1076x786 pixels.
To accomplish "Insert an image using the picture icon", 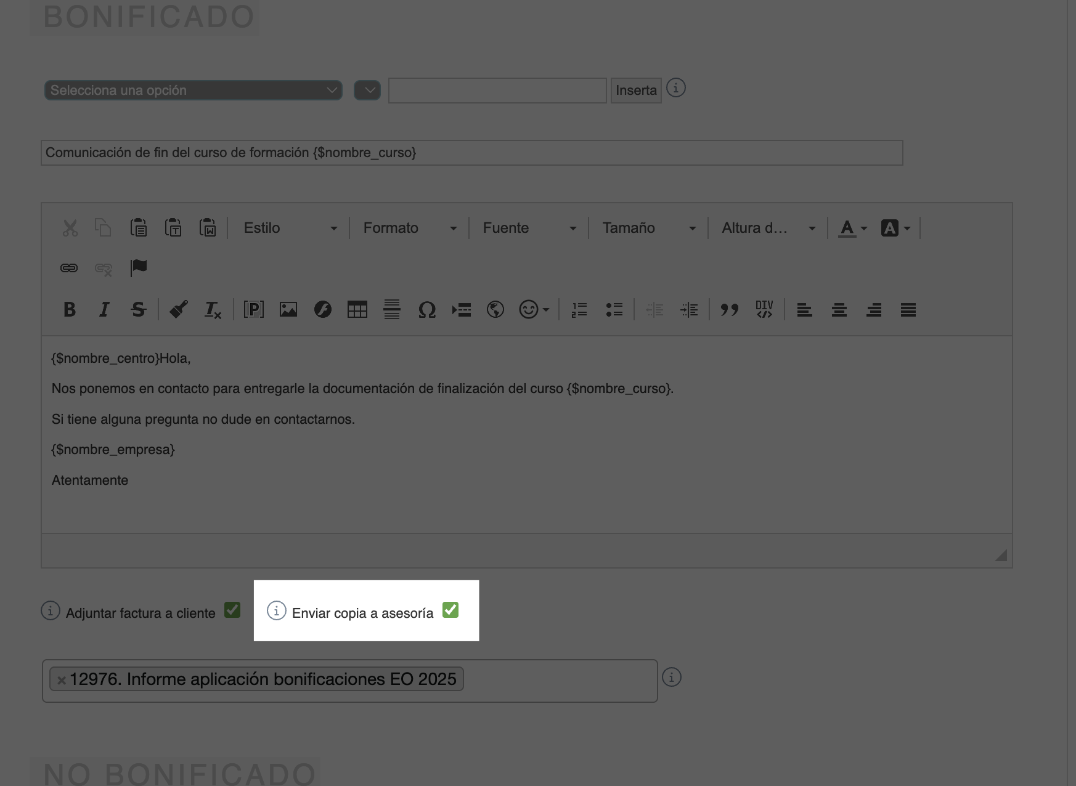I will [288, 309].
